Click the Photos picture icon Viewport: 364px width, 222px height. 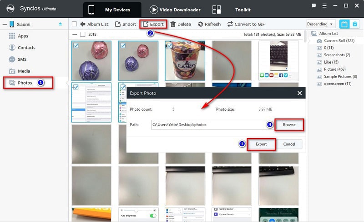pyautogui.click(x=12, y=83)
